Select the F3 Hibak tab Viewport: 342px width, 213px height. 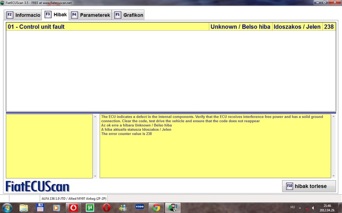[x=56, y=14]
